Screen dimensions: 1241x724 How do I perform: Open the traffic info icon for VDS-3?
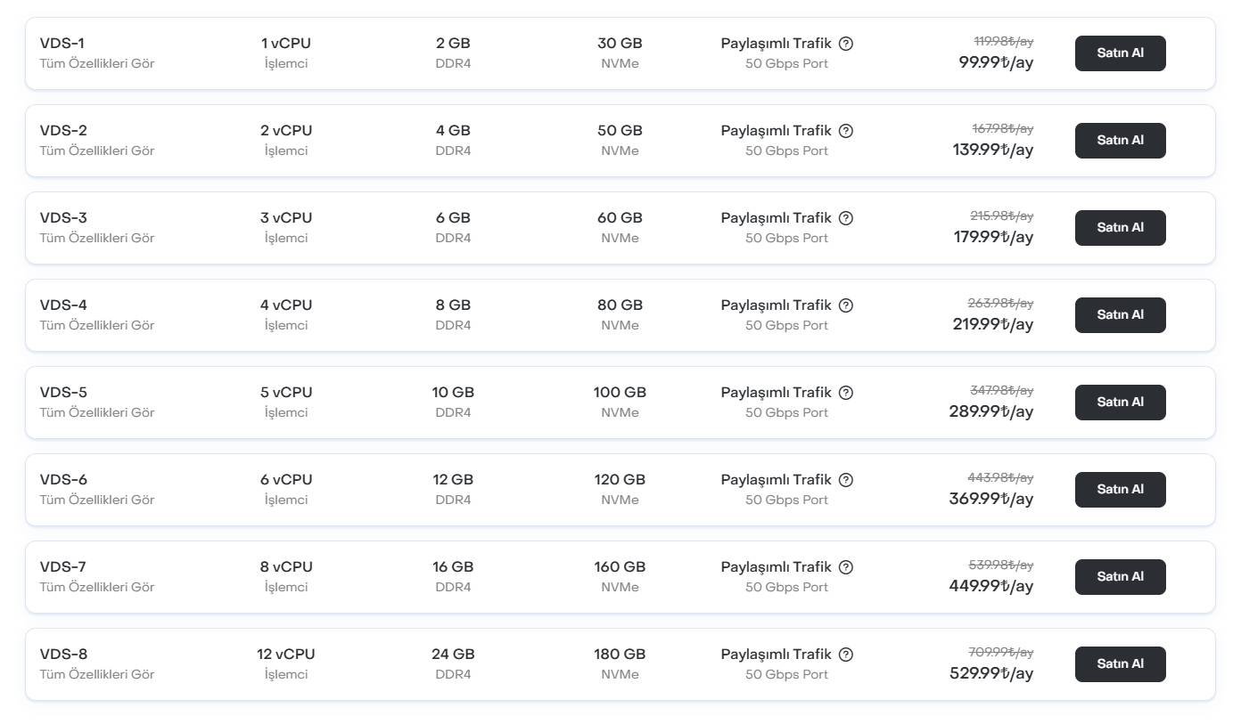click(846, 218)
